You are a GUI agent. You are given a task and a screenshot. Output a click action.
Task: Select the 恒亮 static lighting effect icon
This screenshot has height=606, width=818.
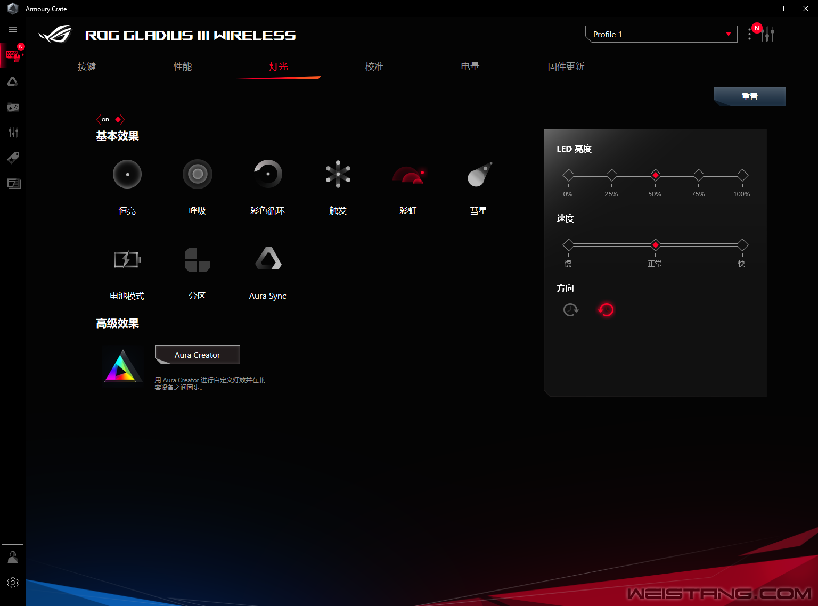[127, 174]
